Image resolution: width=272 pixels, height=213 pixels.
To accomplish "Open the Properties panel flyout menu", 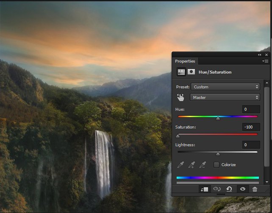I will point(266,61).
